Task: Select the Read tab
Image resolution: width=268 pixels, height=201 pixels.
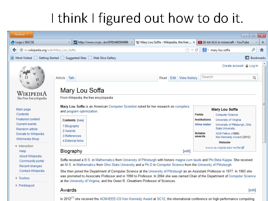Action: 163,78
